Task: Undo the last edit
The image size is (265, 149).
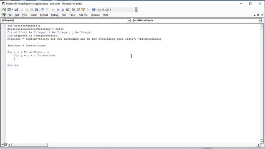Action: coord(42,10)
